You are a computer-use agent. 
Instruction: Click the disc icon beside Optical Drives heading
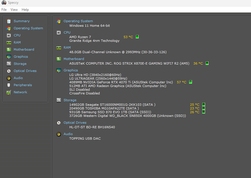59,123
